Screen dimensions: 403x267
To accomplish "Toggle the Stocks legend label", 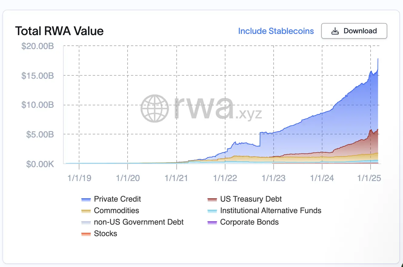I will [x=105, y=233].
